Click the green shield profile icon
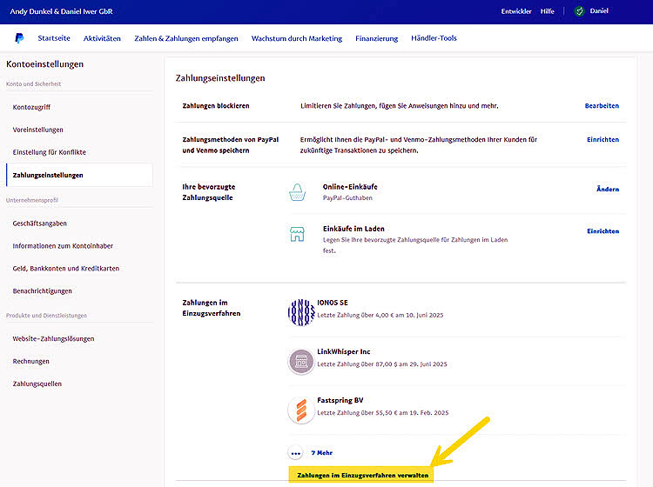The image size is (653, 487). click(x=579, y=11)
